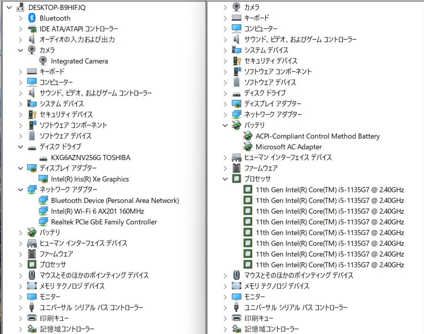Expand the カメラ category in right pane
Screen dimensions: 424x334
pos(225,7)
